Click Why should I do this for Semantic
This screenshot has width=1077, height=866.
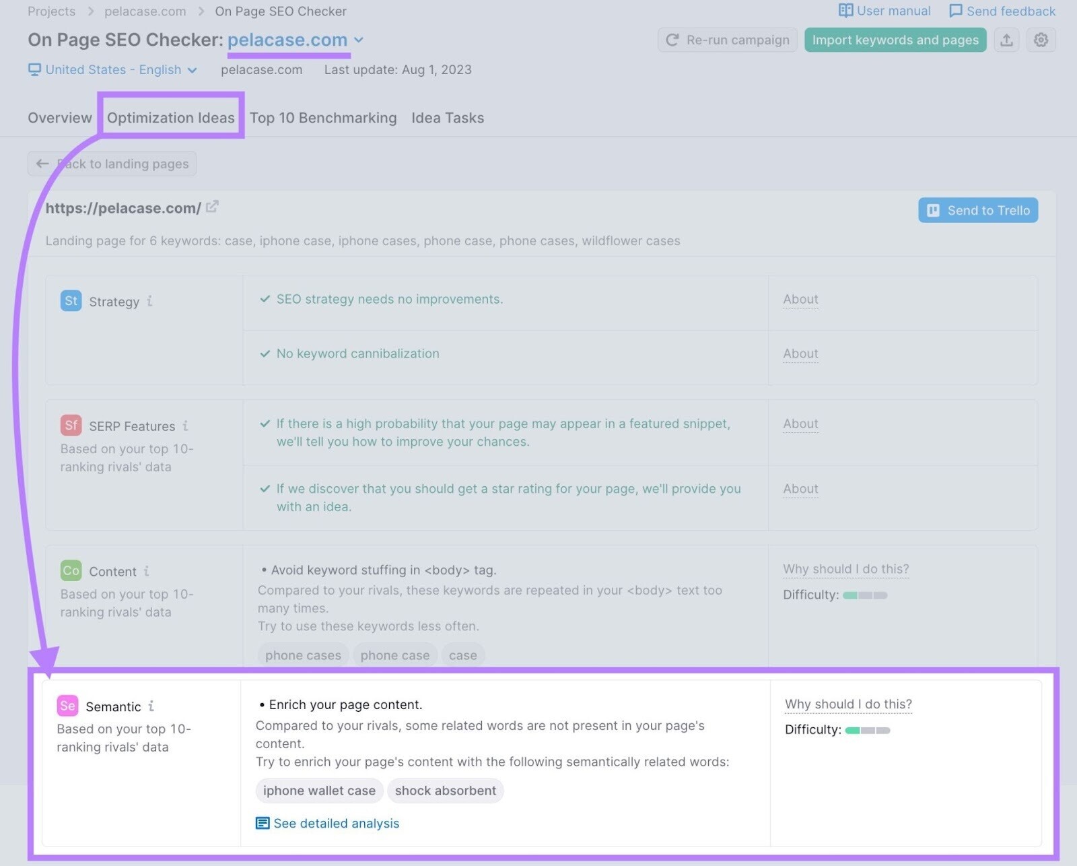tap(848, 704)
